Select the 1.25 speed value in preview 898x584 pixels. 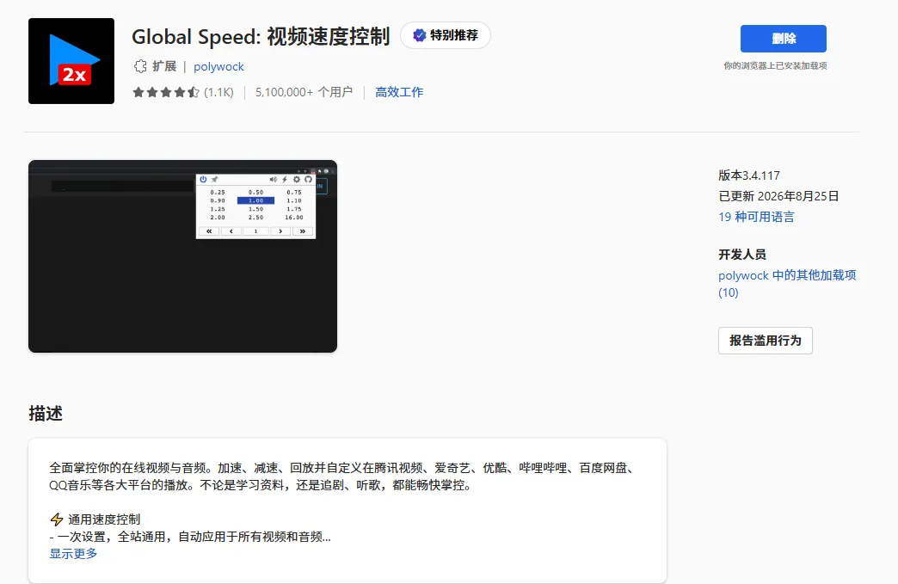point(218,209)
